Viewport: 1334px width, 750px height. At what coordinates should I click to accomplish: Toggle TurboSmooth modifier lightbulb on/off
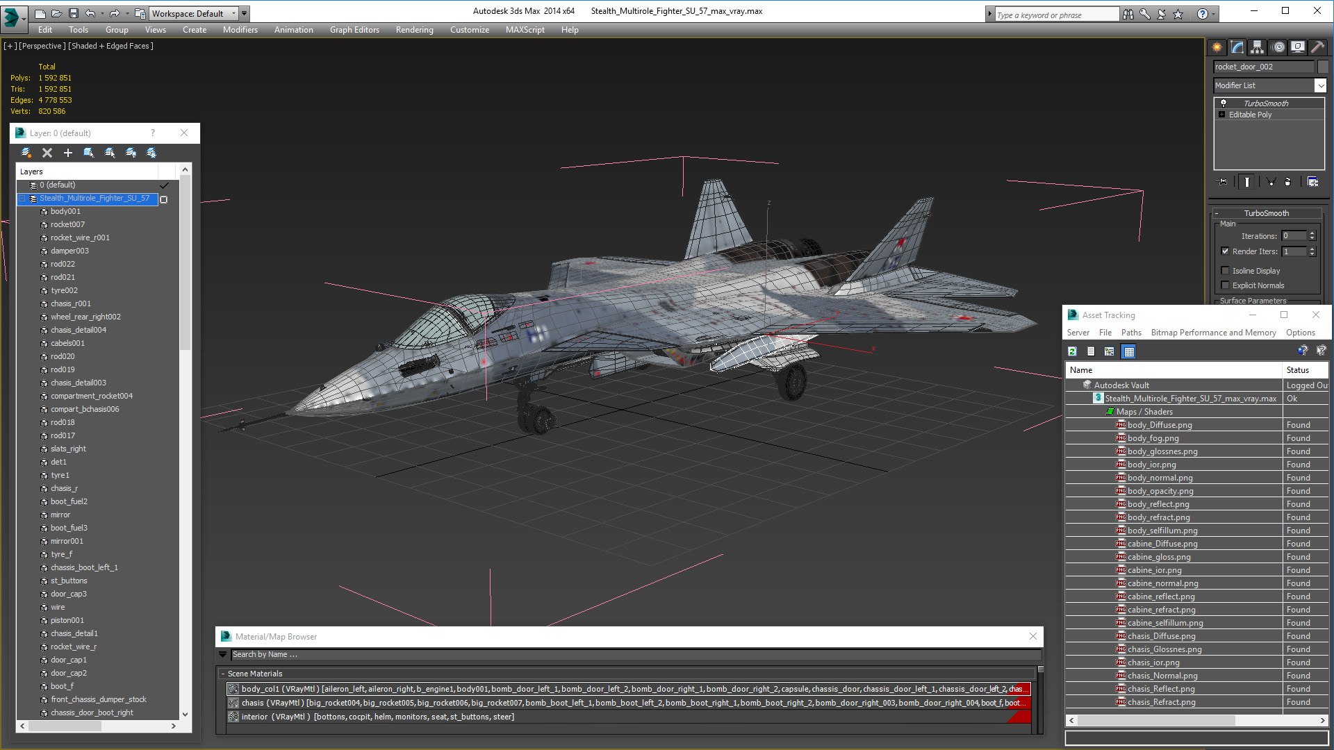[1224, 103]
